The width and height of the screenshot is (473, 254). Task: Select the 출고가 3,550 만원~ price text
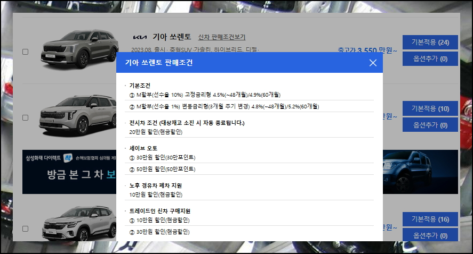point(367,50)
